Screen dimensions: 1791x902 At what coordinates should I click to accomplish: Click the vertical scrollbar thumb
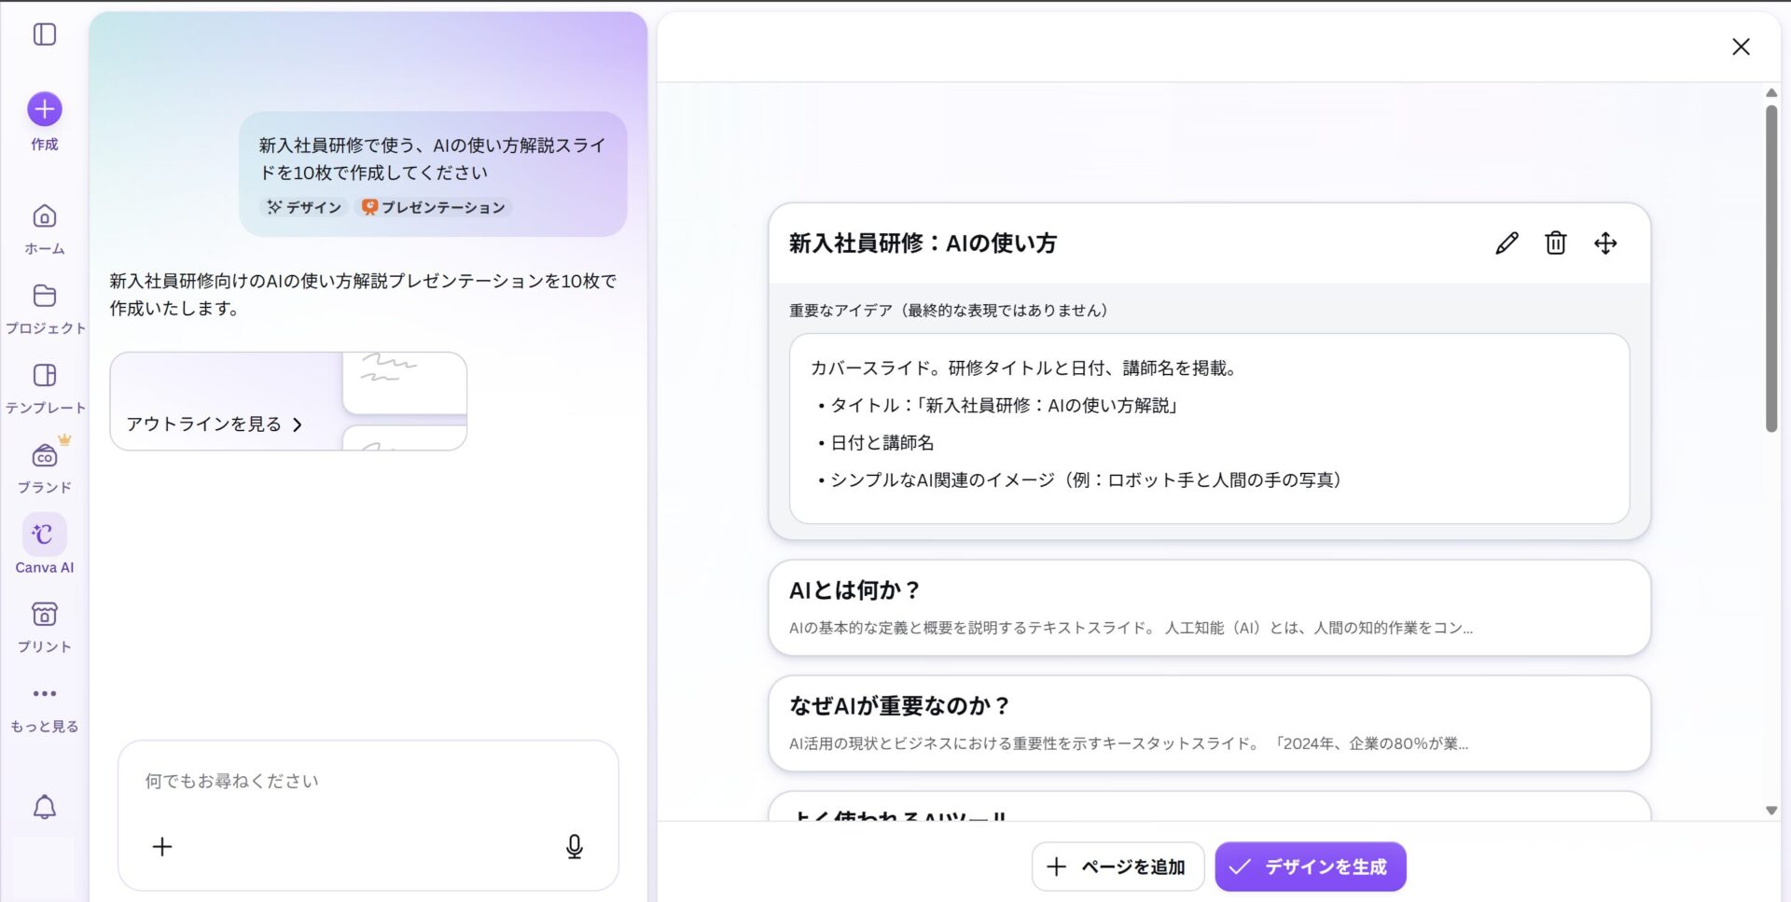pos(1771,268)
